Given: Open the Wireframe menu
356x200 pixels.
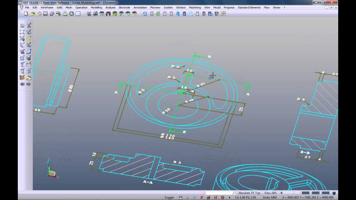Looking at the screenshot, I should [47, 7].
